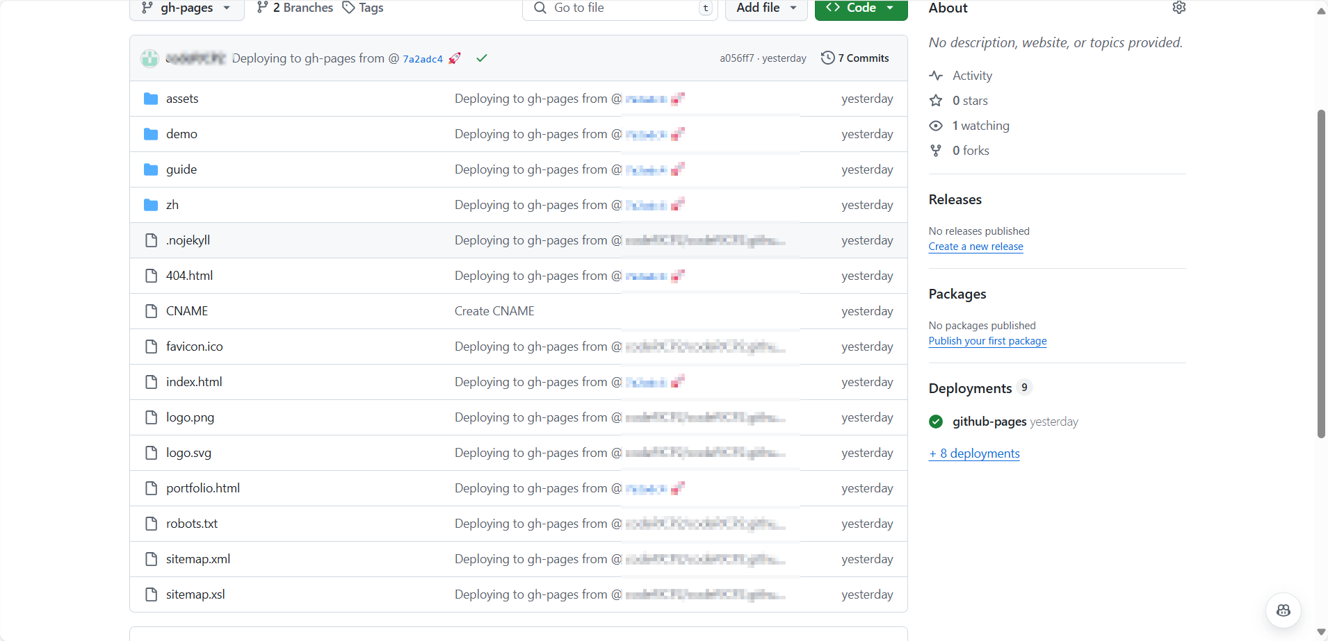This screenshot has width=1328, height=641.
Task: Click the file icon beside sitemap.xml
Action: [151, 559]
